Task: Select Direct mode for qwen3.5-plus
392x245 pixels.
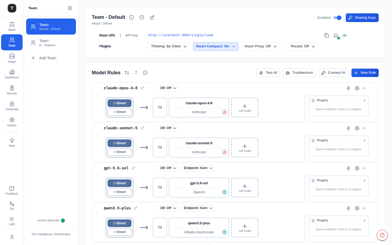Action: 120,223
